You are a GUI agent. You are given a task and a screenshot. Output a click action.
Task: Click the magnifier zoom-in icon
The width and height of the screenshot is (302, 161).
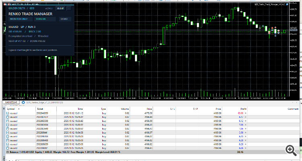(291, 151)
